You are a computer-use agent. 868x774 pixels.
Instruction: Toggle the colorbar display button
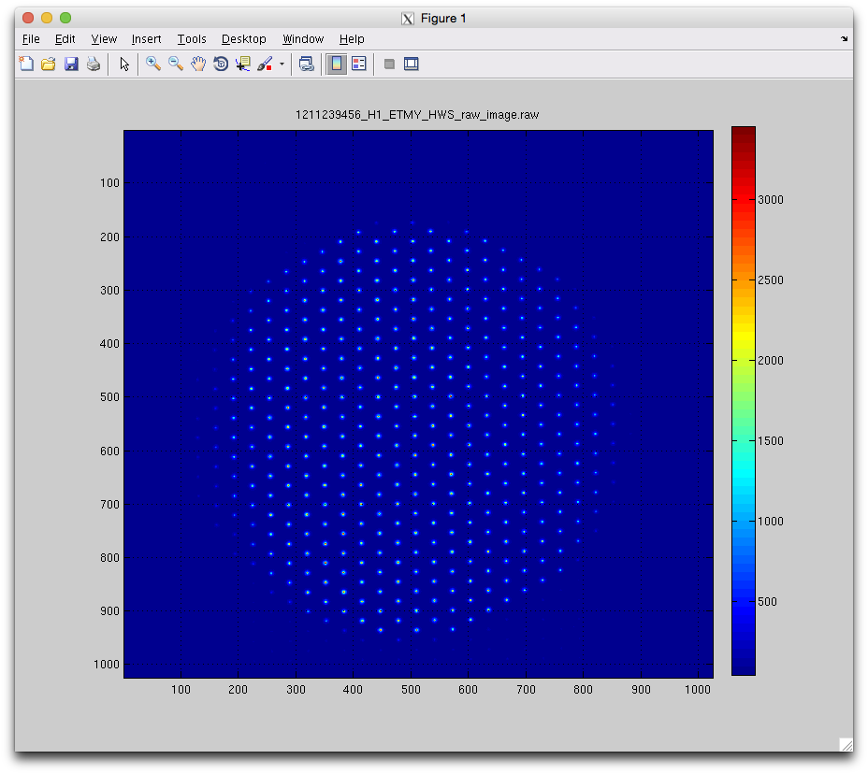click(336, 64)
